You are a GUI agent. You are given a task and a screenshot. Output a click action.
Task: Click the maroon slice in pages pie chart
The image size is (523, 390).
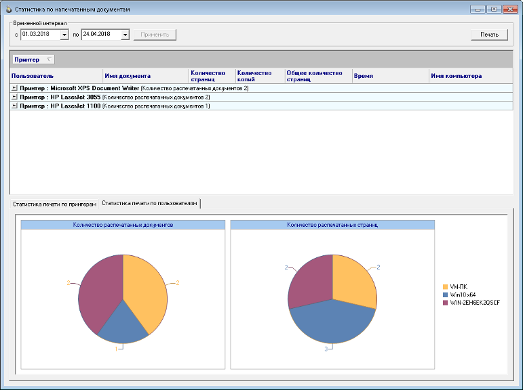point(311,282)
